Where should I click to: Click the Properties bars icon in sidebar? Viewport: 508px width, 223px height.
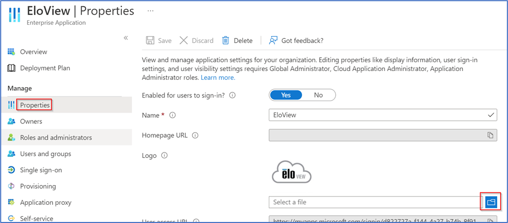[x=11, y=105]
